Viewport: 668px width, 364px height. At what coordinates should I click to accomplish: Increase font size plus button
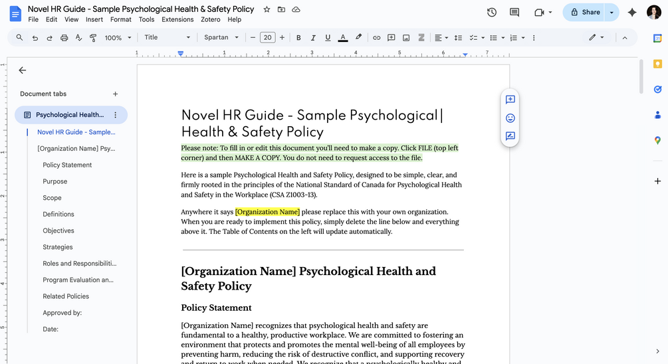(282, 37)
